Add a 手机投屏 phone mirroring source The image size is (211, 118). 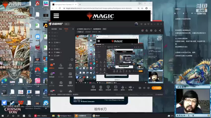108,88
